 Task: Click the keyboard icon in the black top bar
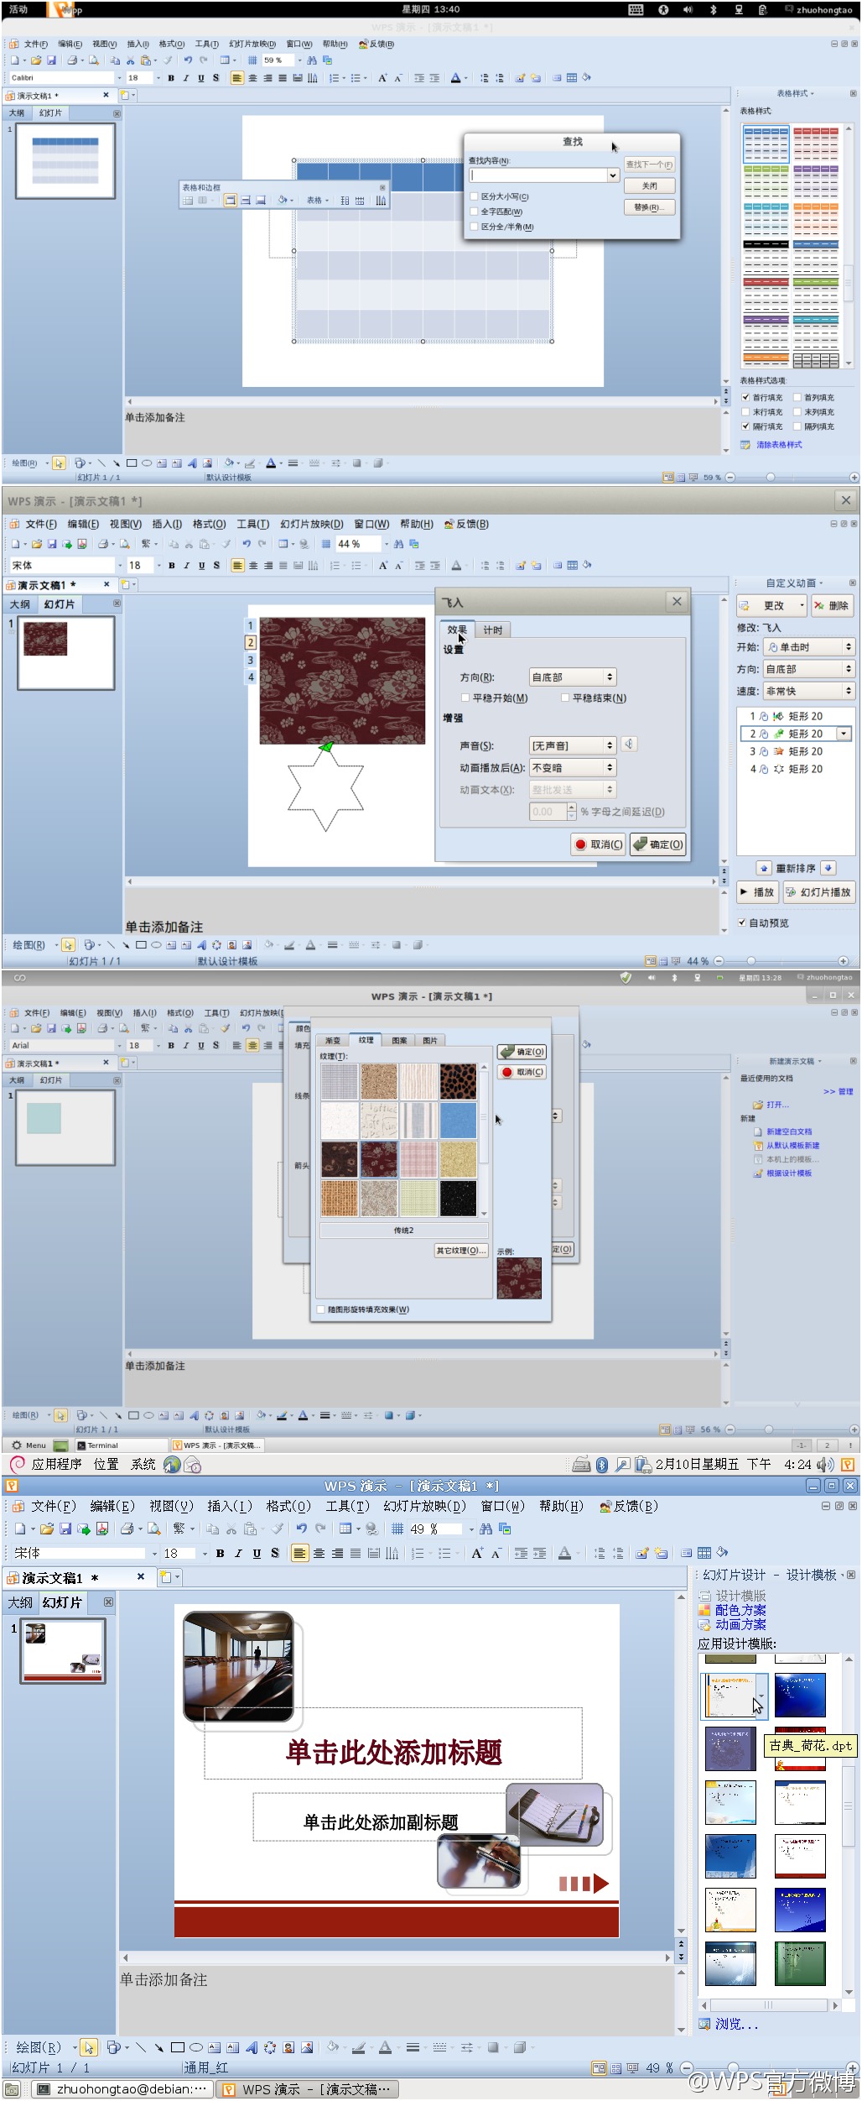click(636, 10)
